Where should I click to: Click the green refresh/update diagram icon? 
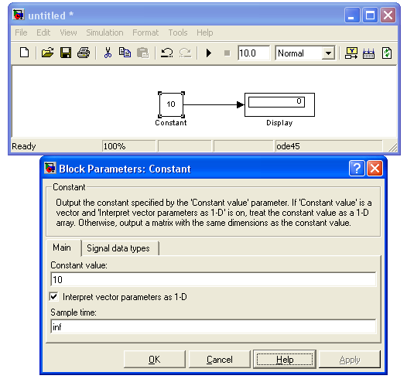[x=387, y=53]
